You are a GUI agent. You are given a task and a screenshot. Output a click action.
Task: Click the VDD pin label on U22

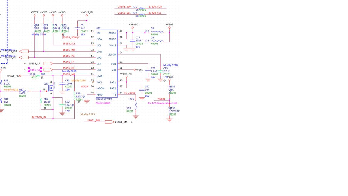(x=114, y=64)
